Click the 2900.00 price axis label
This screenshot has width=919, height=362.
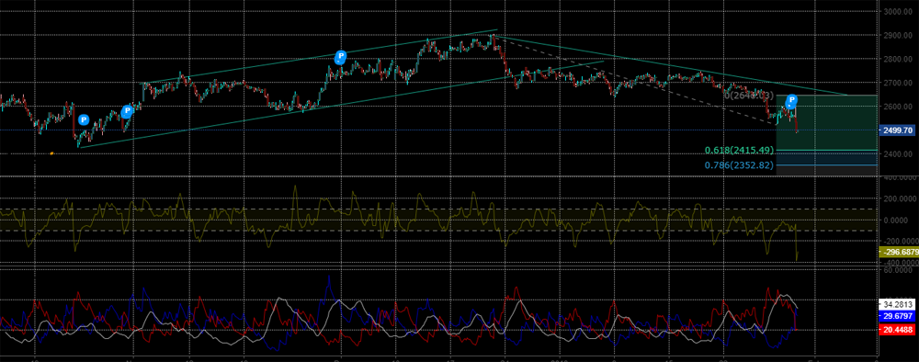898,35
